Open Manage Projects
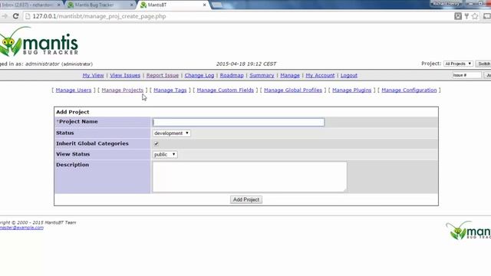The height and width of the screenshot is (276, 491). [123, 90]
